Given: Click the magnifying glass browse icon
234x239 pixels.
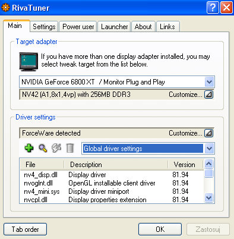Looking at the screenshot, I should point(43,148).
